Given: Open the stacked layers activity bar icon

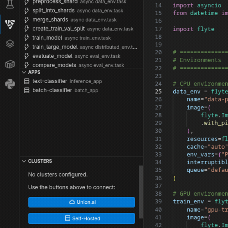Looking at the screenshot, I should 10,44.
